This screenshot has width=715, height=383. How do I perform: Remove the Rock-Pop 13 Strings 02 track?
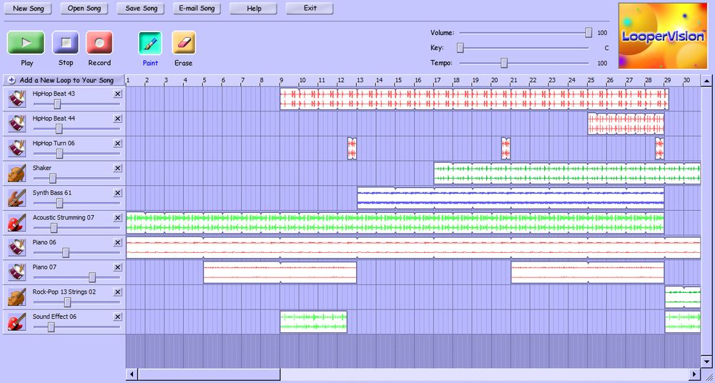(x=118, y=292)
